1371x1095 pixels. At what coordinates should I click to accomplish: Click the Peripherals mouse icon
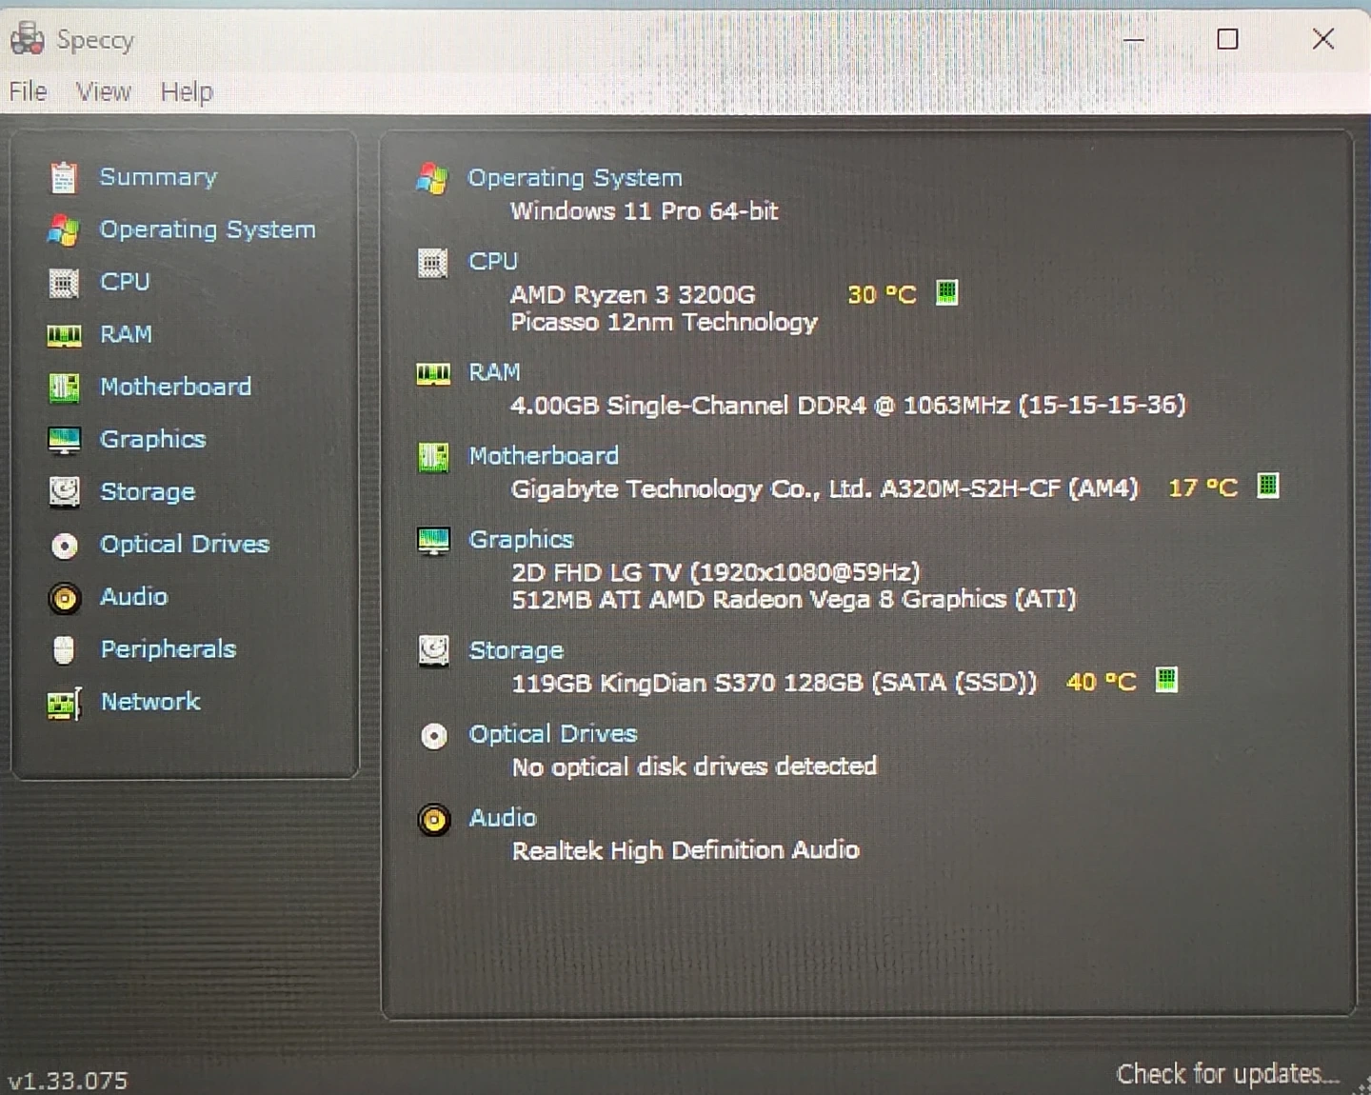64,649
